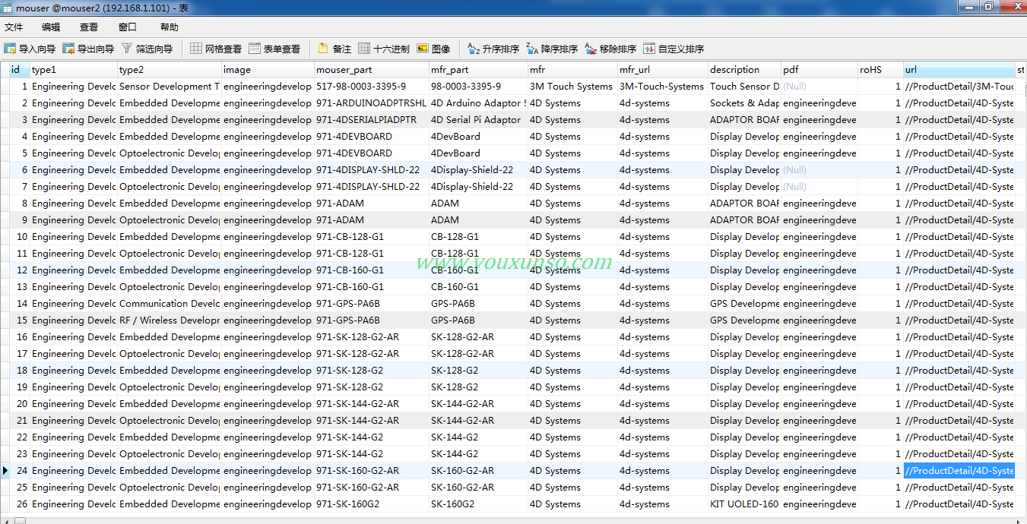Click the id cell of row 12

pyautogui.click(x=20, y=270)
